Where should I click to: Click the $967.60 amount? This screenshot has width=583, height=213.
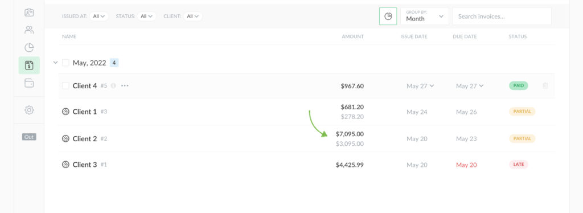(352, 86)
